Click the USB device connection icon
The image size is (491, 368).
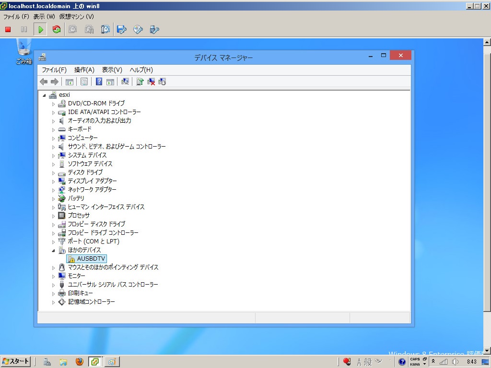154,30
